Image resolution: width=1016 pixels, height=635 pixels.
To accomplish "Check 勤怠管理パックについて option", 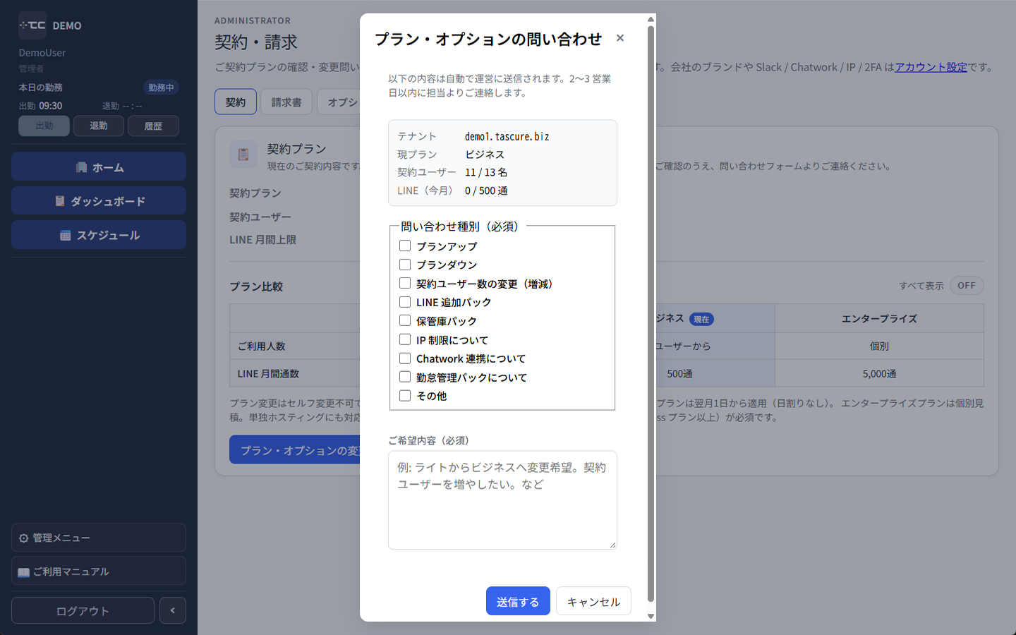I will click(x=405, y=377).
